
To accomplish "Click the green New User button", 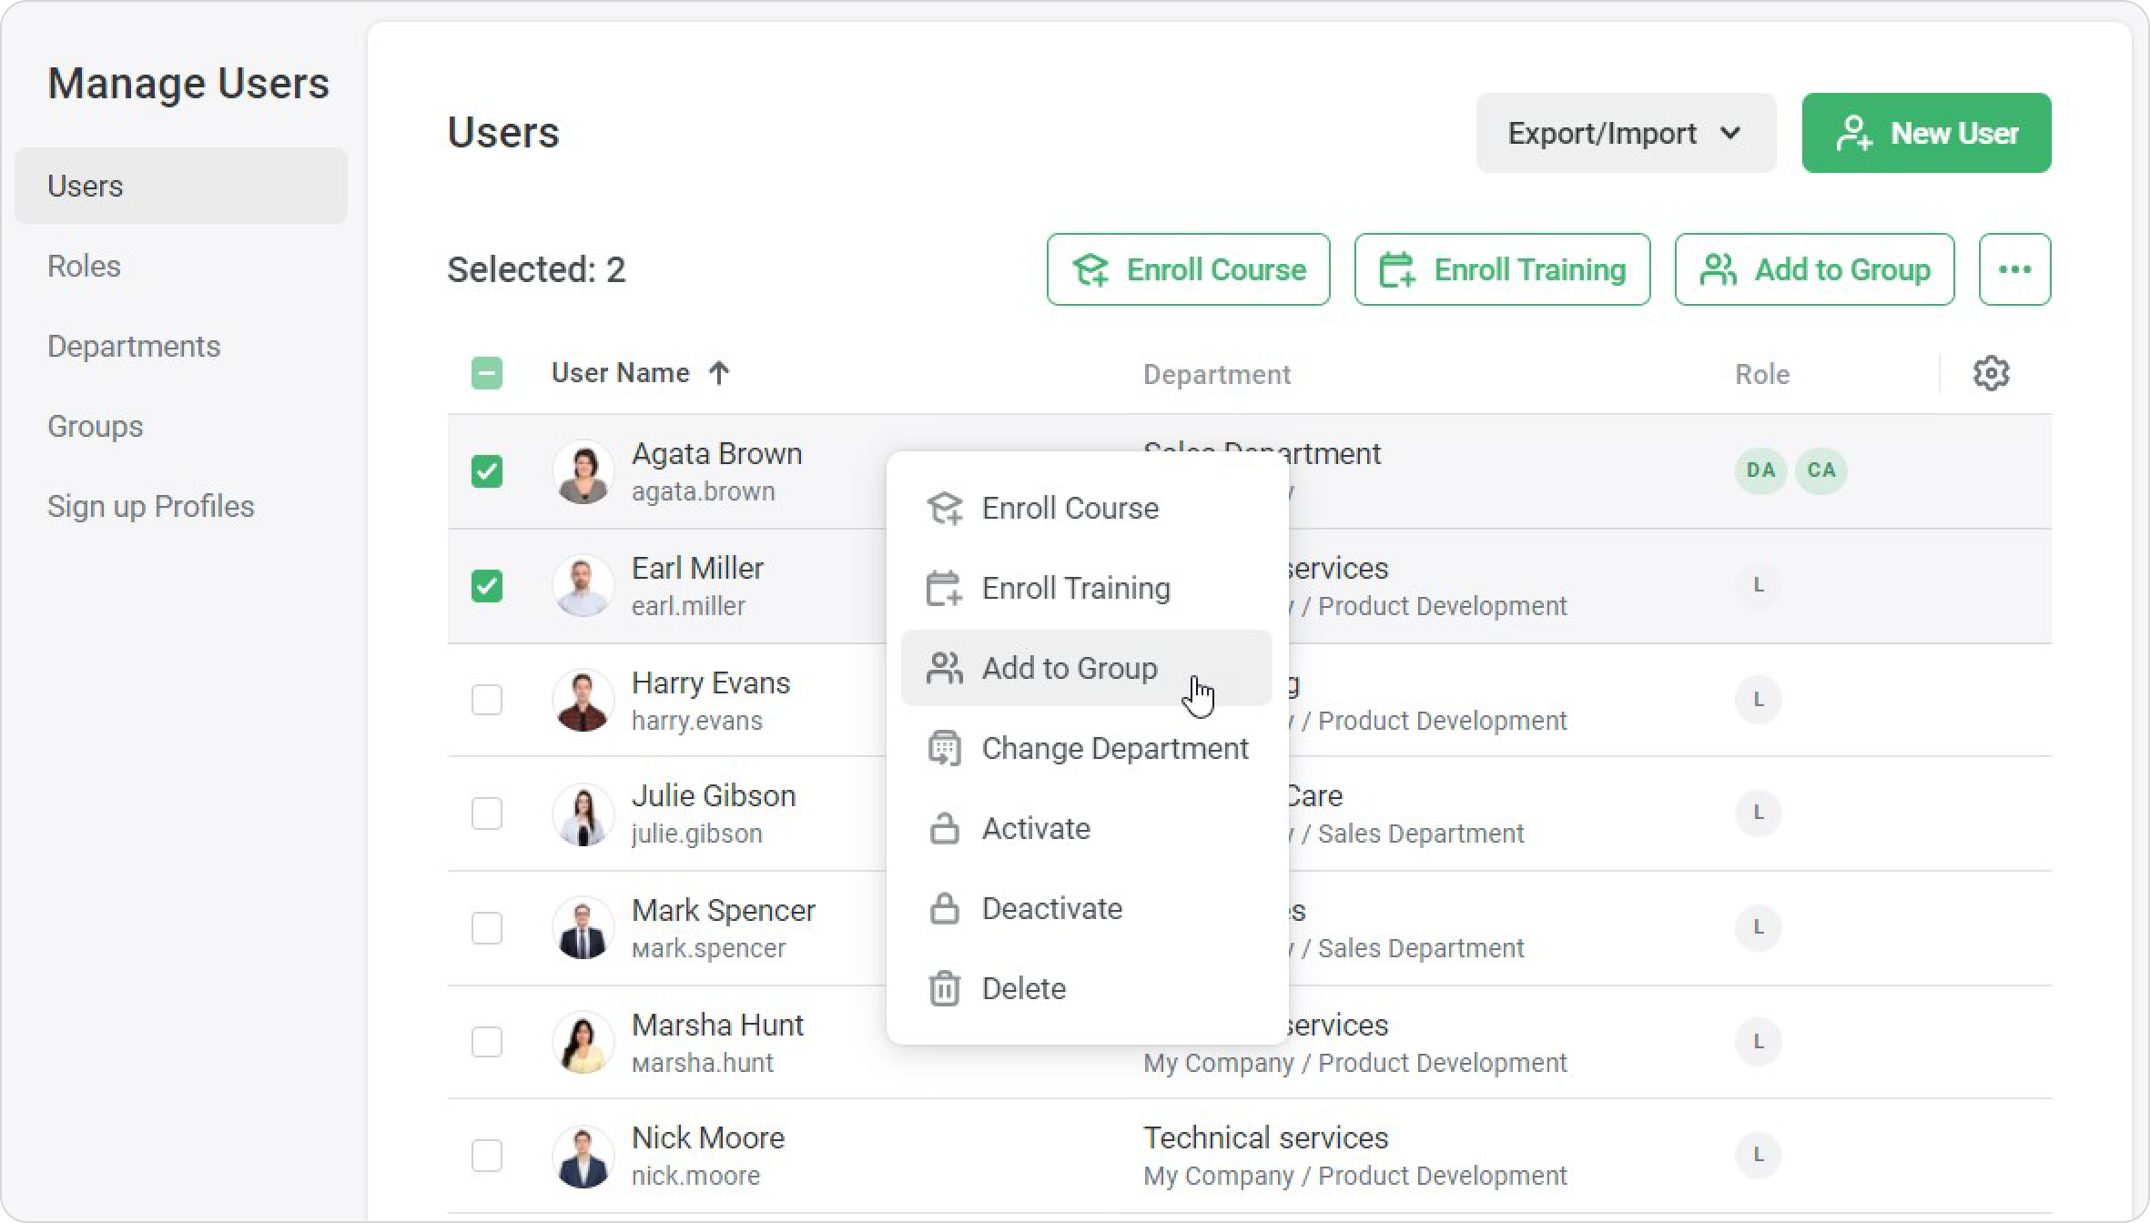I will 1926,133.
